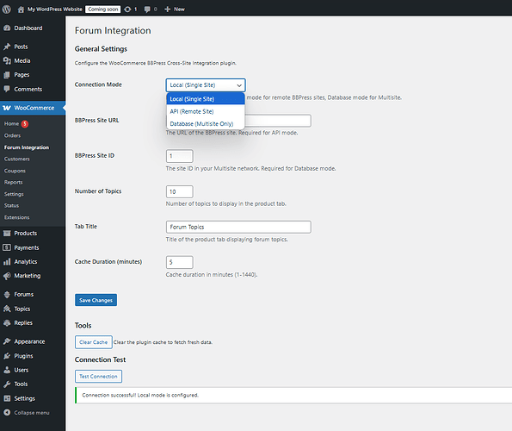Focus the Tab Title input field

tap(238, 227)
